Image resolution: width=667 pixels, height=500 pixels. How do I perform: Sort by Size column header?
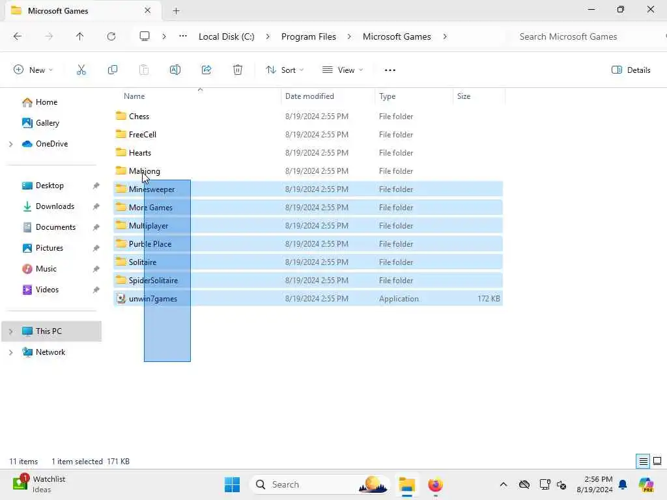pos(464,96)
